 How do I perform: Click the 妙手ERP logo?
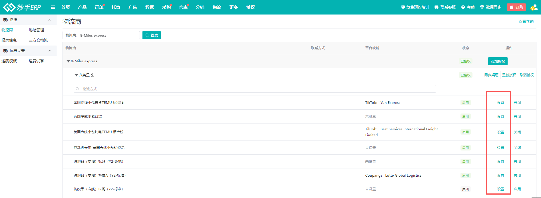[x=22, y=7]
